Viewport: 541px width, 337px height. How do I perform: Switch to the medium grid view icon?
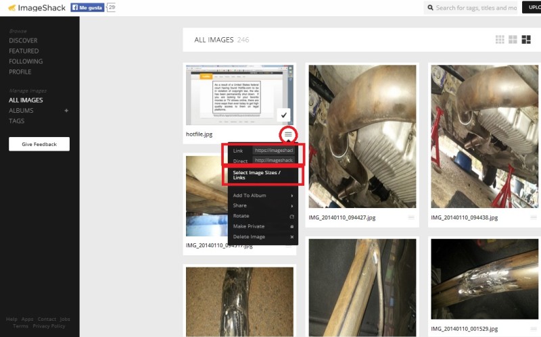coord(513,40)
